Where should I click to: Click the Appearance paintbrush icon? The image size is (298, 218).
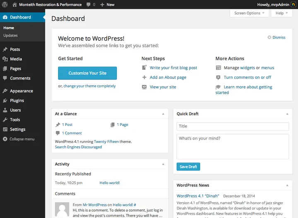coord(5,91)
